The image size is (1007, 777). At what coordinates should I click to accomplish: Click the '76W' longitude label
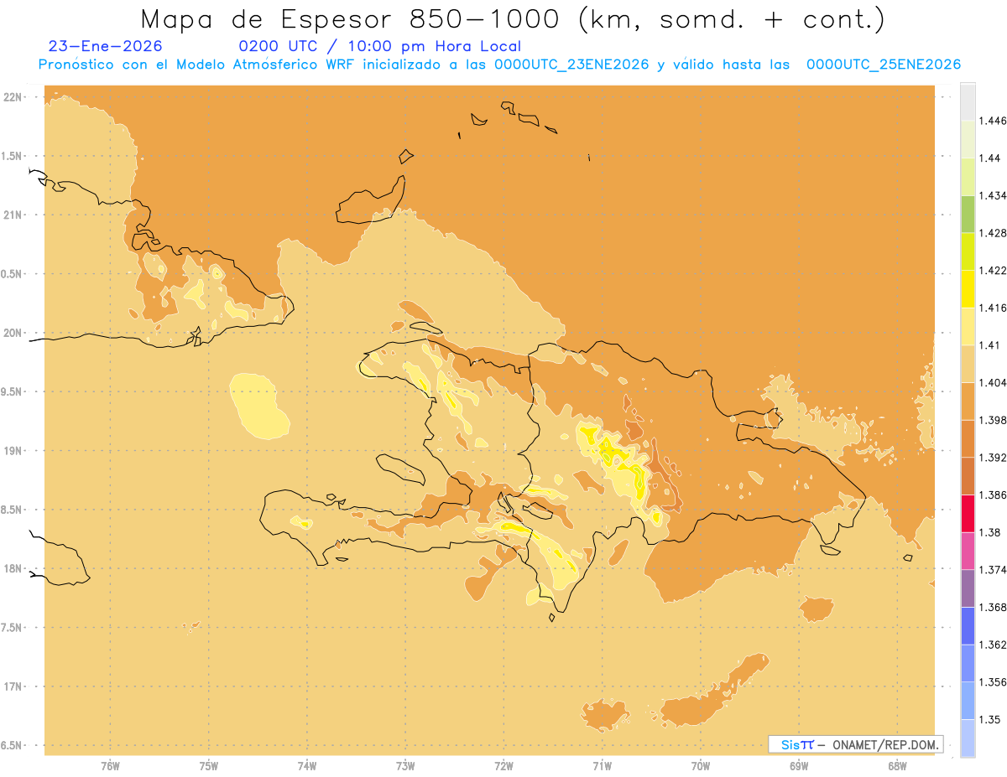pos(110,766)
